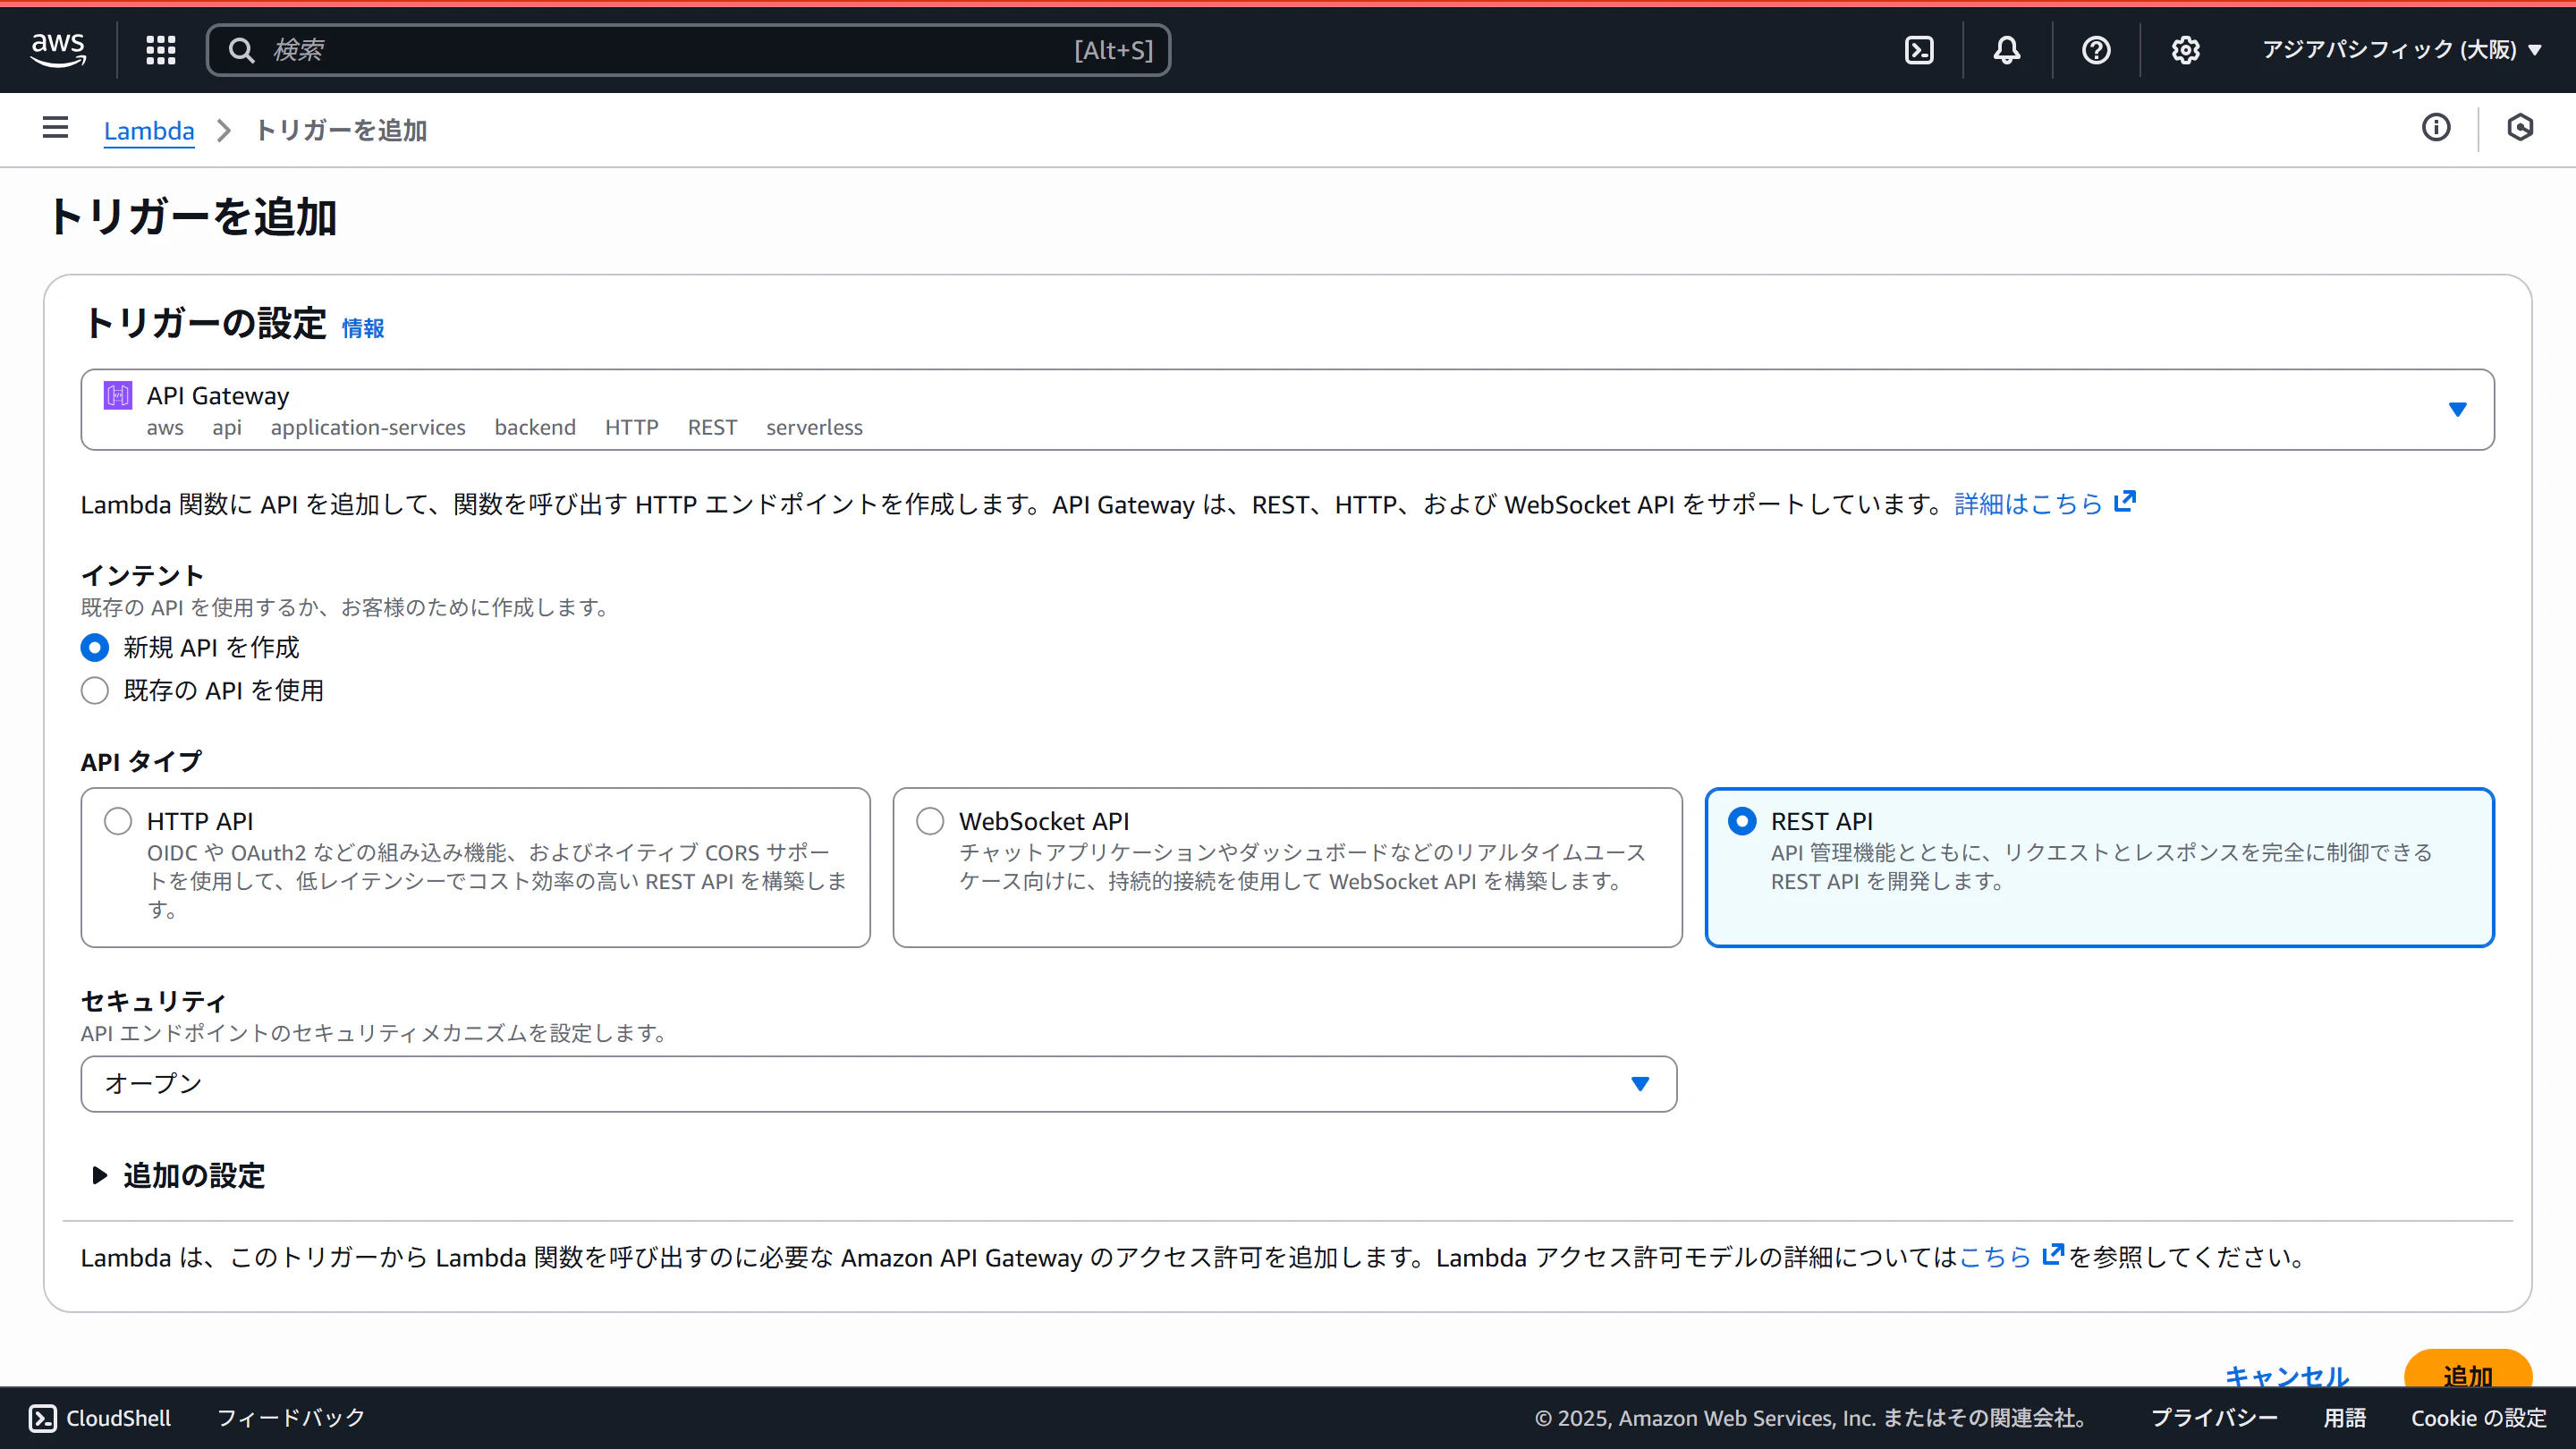Open the notifications bell icon
2576x1449 pixels.
[2006, 50]
